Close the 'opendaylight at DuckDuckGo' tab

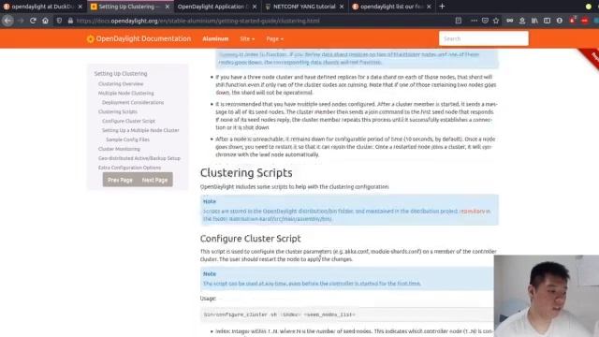click(80, 7)
